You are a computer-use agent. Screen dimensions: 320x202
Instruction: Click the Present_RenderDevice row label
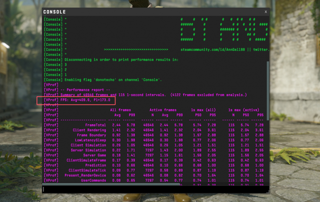[x=85, y=175]
